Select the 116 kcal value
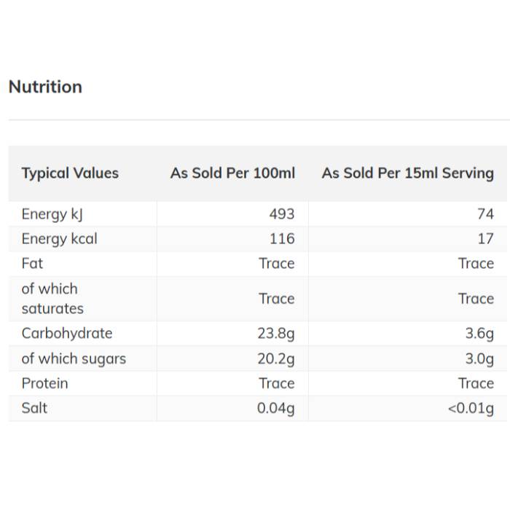This screenshot has width=510, height=510. click(x=282, y=239)
